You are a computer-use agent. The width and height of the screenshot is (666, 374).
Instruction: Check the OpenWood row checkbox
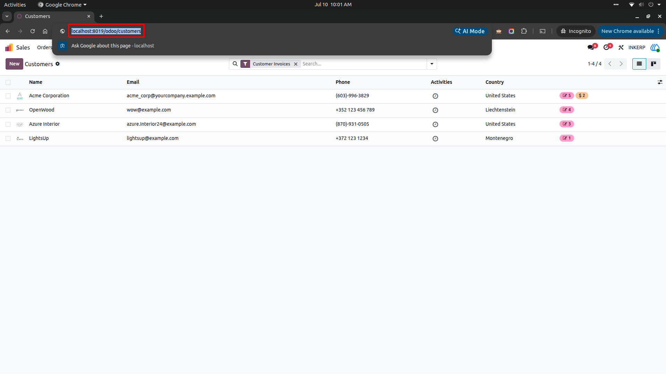pos(8,110)
